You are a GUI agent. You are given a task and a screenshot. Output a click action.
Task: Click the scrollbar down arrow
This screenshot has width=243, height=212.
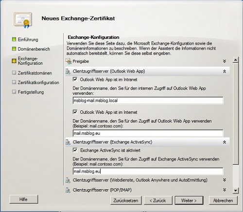[x=236, y=190]
